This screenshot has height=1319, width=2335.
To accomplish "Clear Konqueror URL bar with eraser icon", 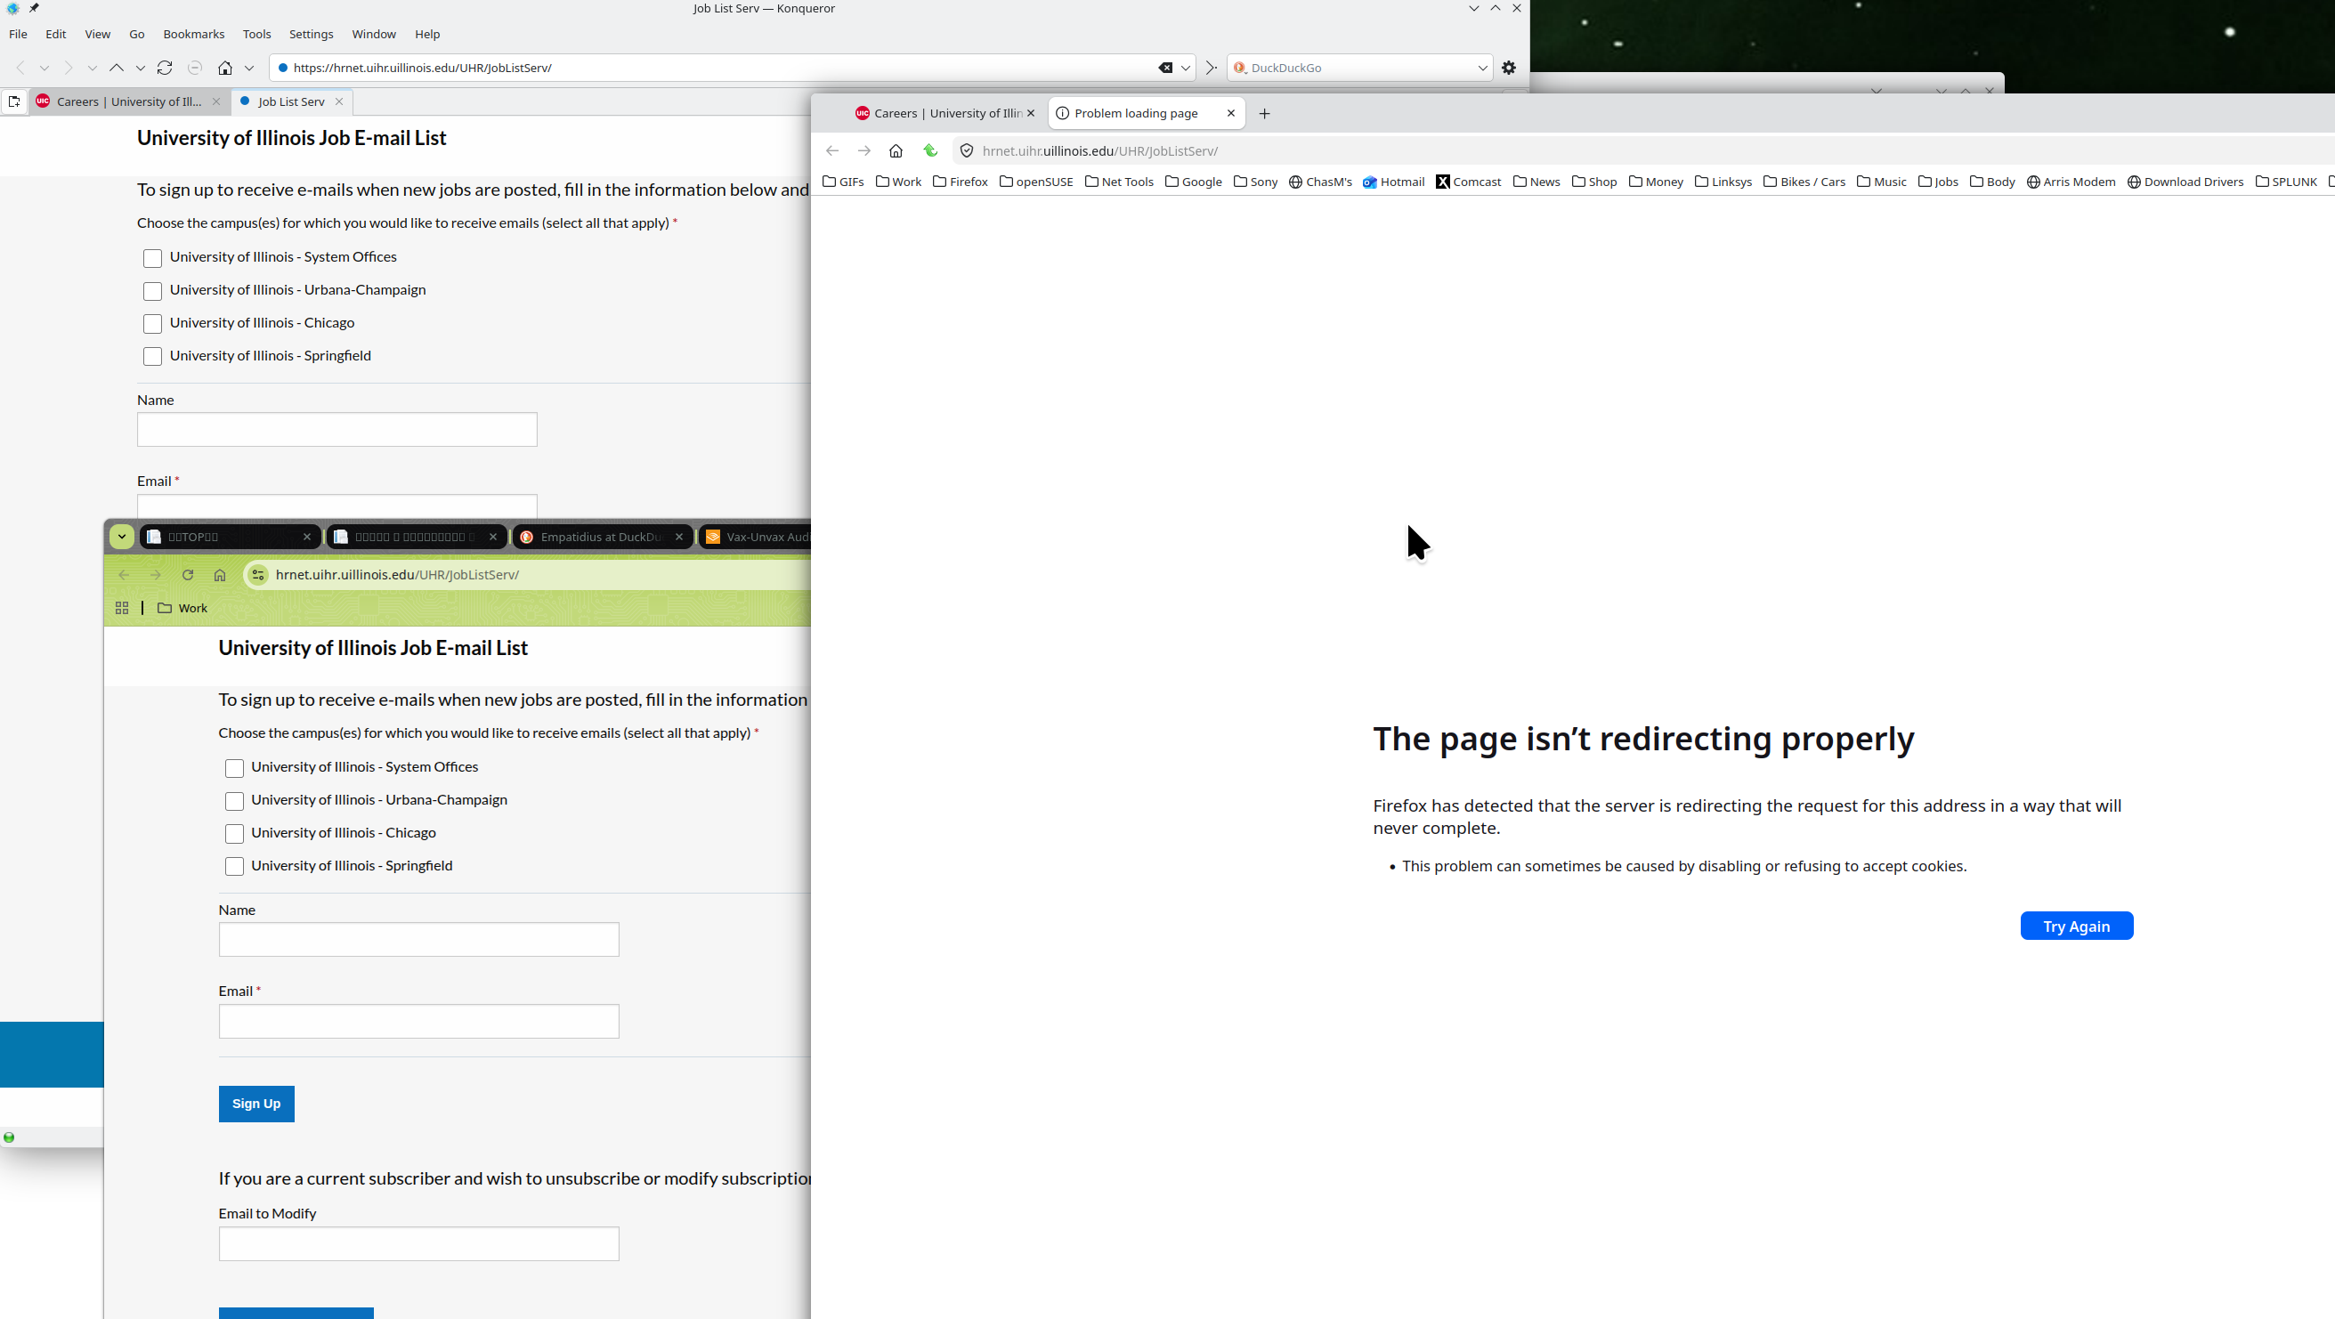I will [1164, 68].
